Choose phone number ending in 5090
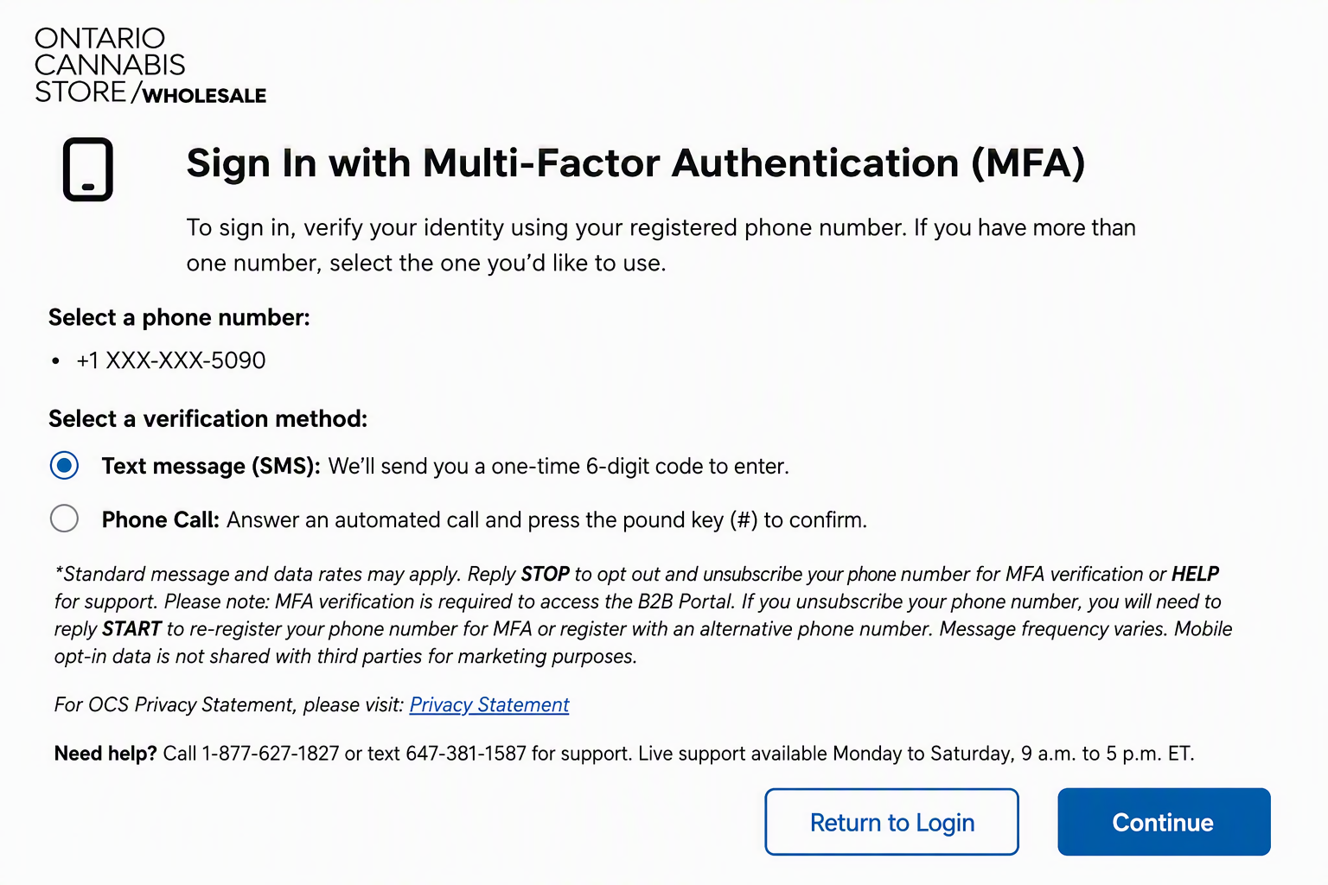This screenshot has width=1328, height=885. [170, 360]
